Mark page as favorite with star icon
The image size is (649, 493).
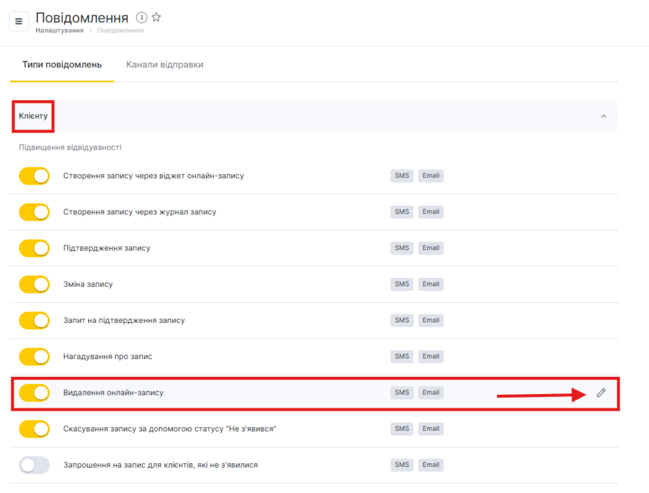click(x=157, y=18)
